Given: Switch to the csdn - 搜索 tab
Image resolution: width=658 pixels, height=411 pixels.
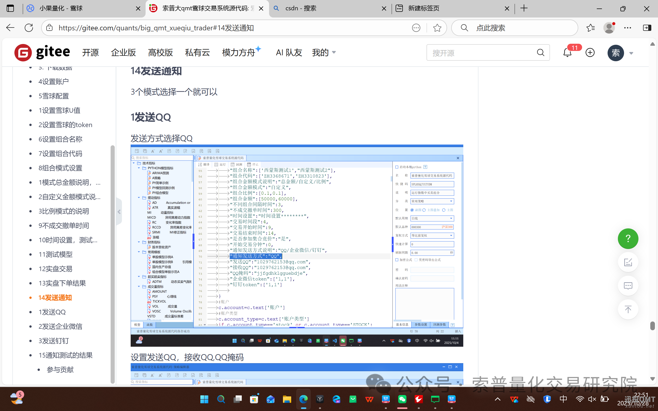Looking at the screenshot, I should pyautogui.click(x=301, y=8).
